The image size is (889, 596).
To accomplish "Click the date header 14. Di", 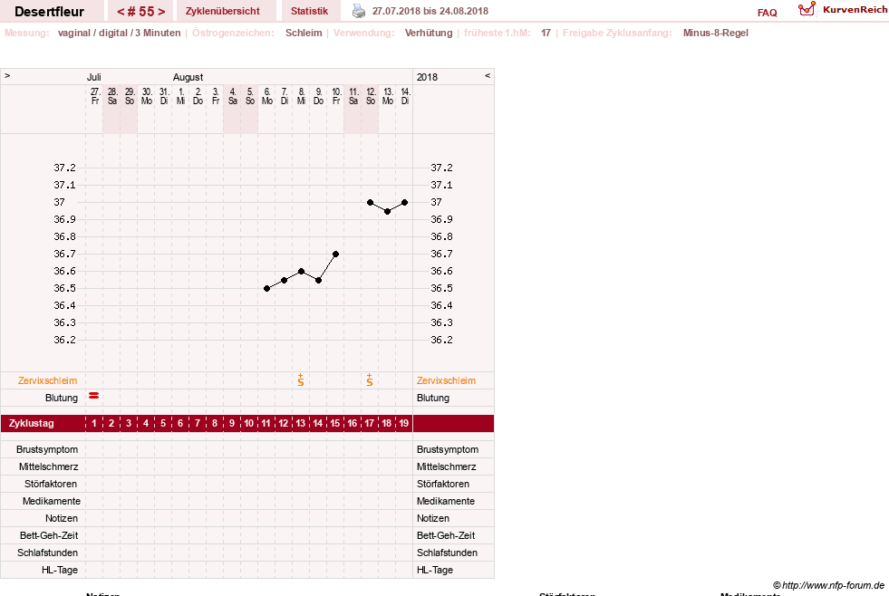I will pos(405,96).
